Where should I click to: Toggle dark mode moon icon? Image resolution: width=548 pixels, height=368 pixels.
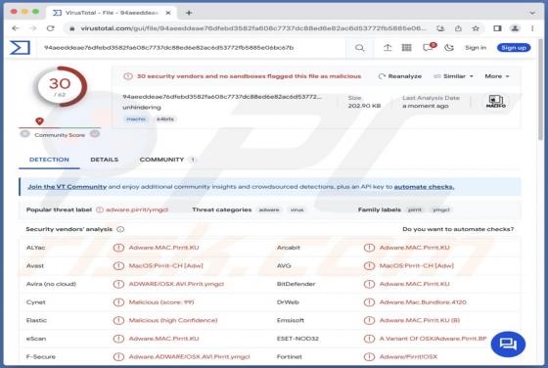click(449, 48)
